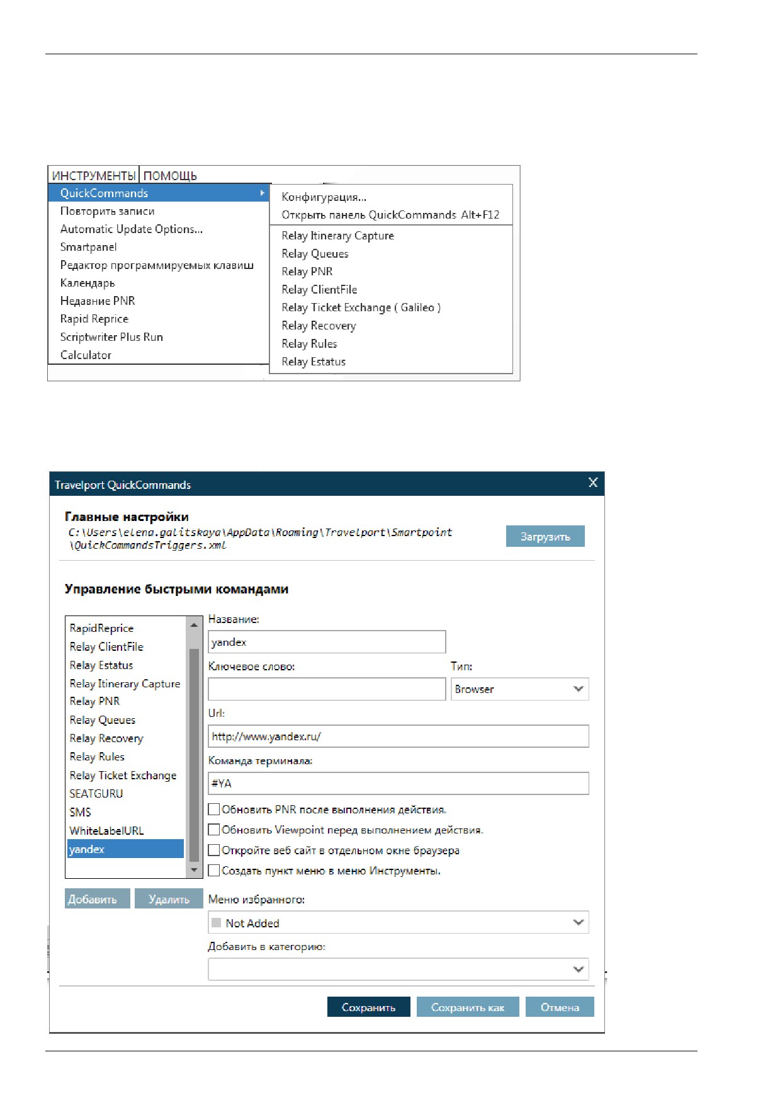The height and width of the screenshot is (1105, 780).
Task: Enable Создать пункт меню в меню Инструменты
Action: click(x=214, y=870)
